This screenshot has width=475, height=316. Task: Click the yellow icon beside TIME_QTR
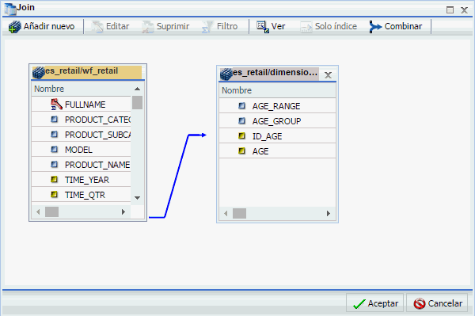[x=55, y=195]
